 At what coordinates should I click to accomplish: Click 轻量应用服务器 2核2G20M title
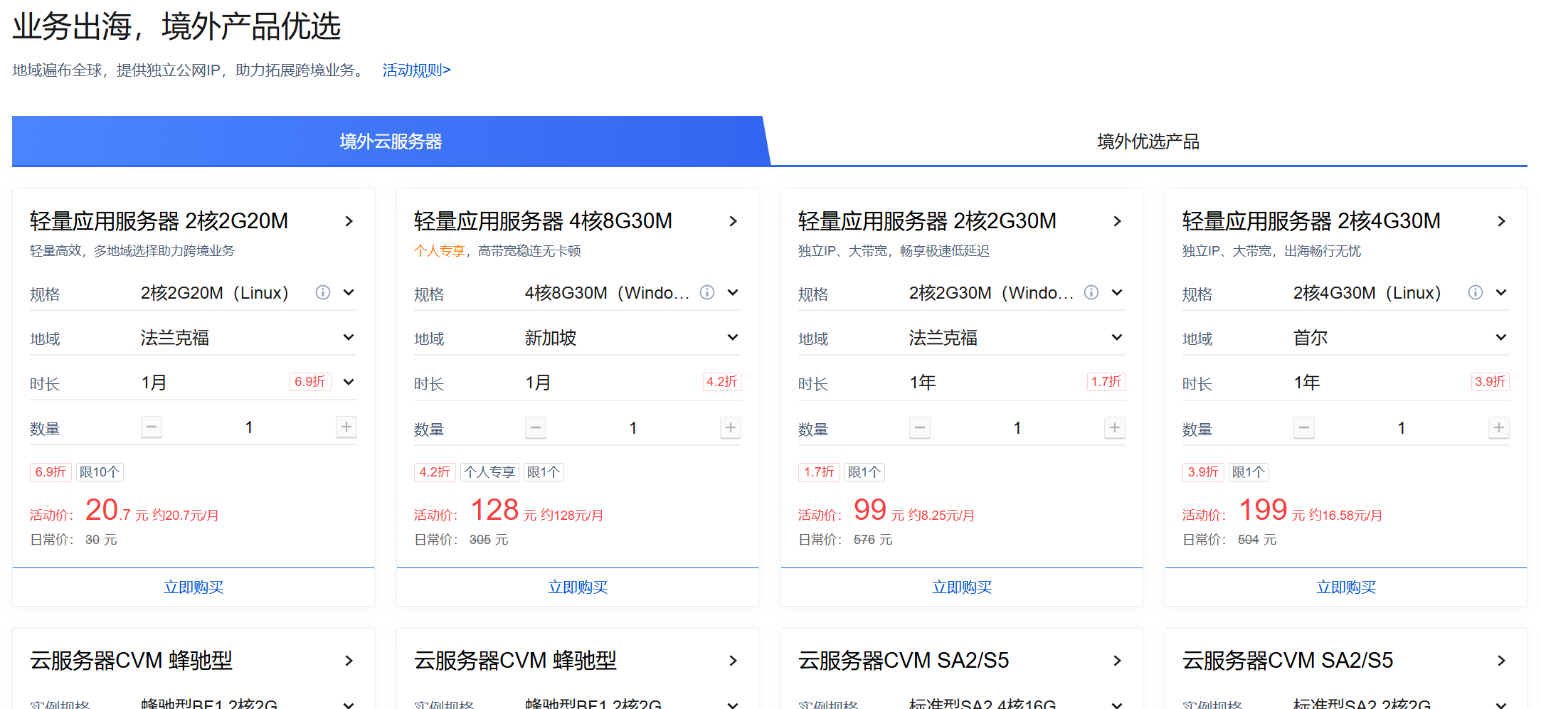159,221
